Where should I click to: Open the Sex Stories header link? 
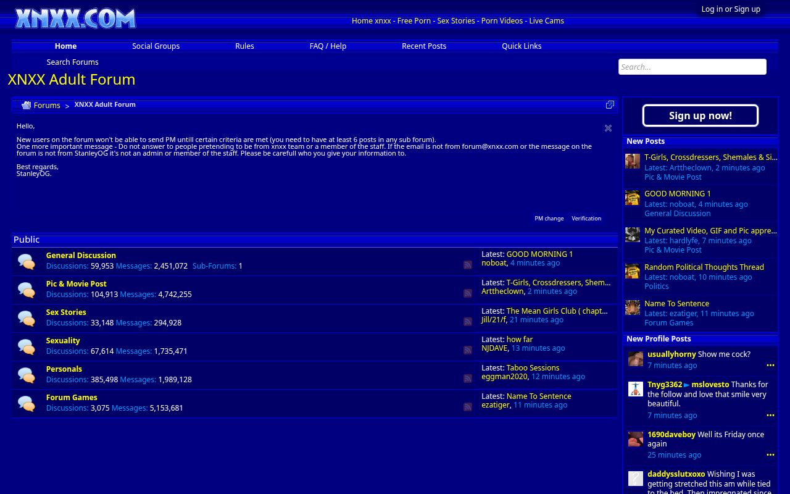456,20
